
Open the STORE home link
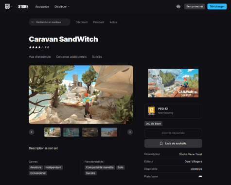pyautogui.click(x=23, y=7)
